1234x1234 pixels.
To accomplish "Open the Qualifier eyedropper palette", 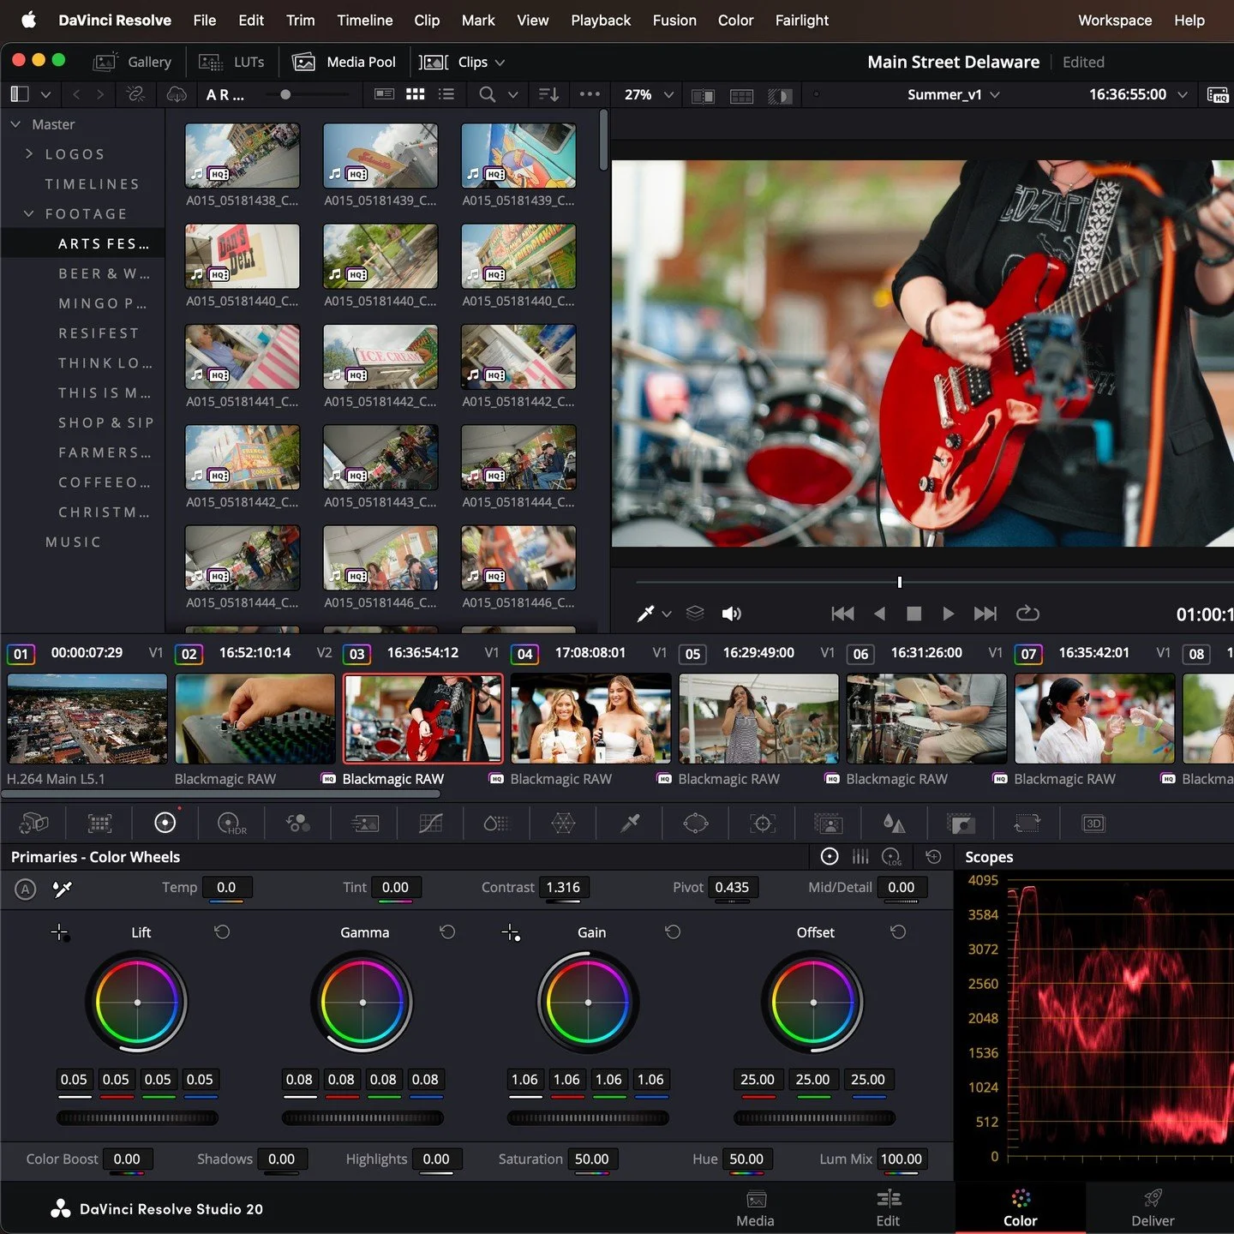I will 630,824.
